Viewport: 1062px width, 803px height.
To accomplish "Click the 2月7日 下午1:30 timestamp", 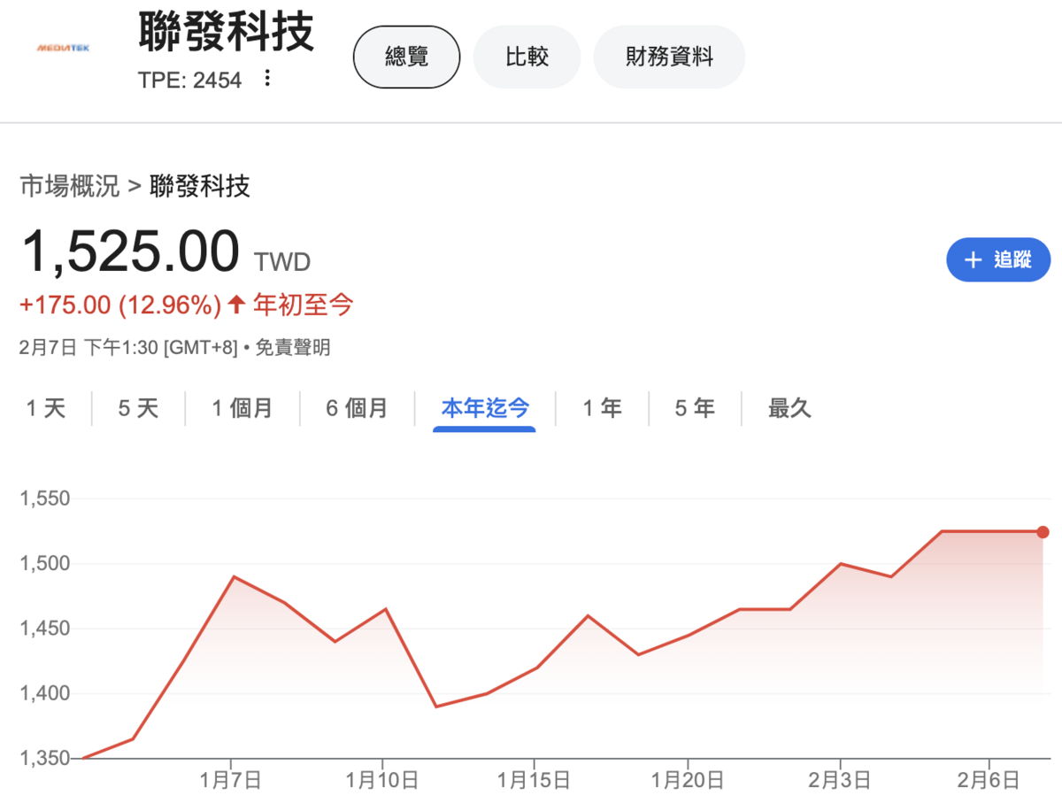I will (128, 348).
